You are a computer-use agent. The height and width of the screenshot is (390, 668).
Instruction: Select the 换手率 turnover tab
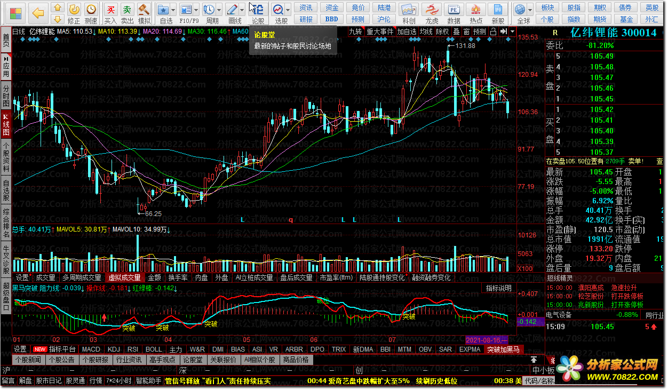(178, 277)
